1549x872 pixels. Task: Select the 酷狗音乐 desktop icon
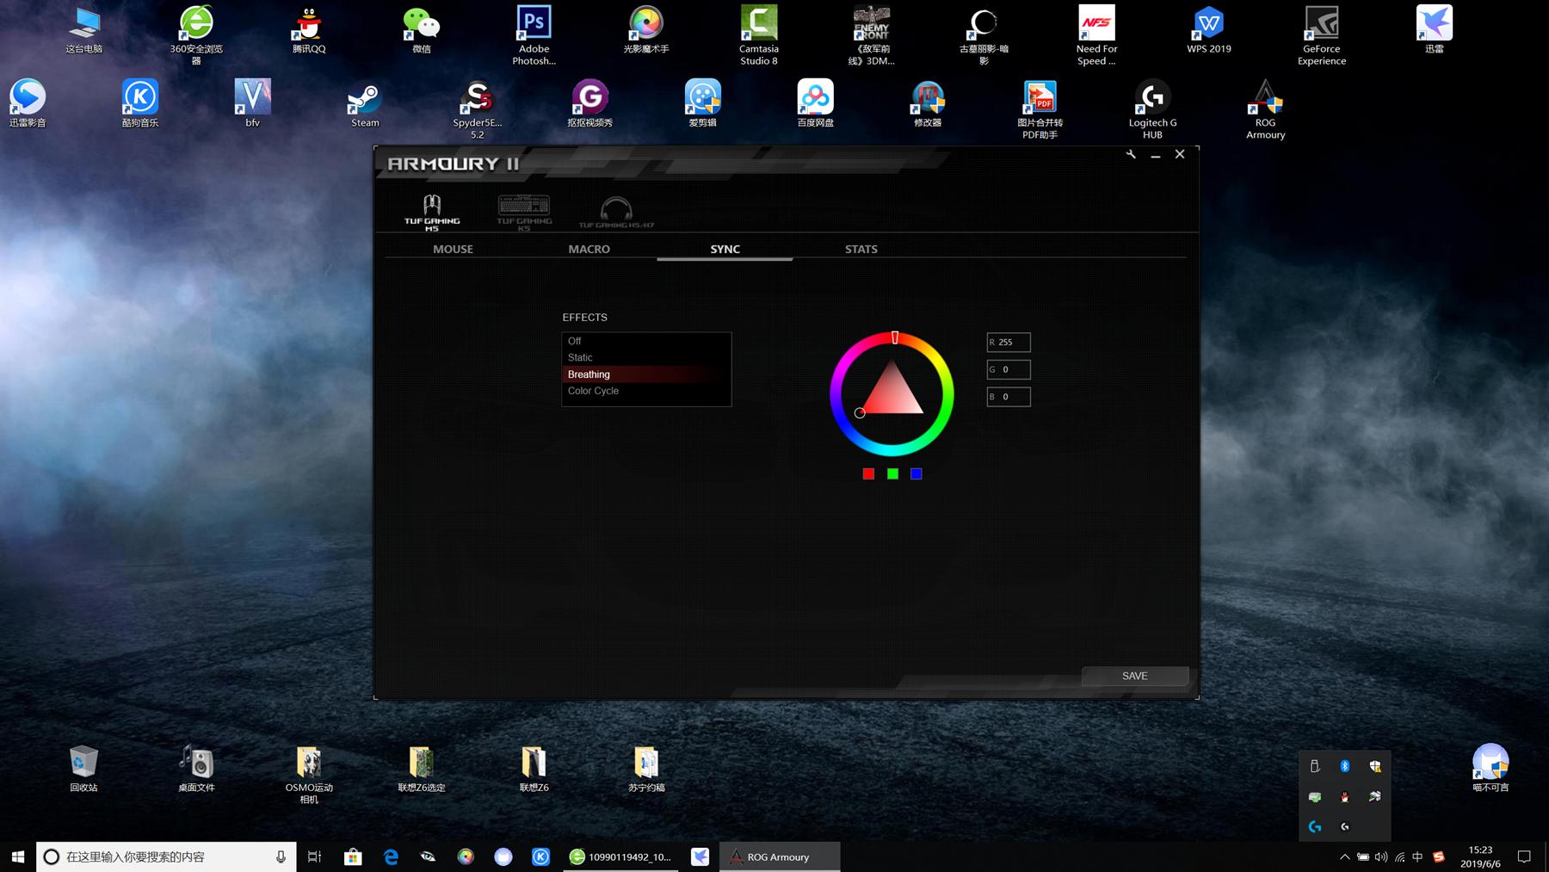point(140,103)
